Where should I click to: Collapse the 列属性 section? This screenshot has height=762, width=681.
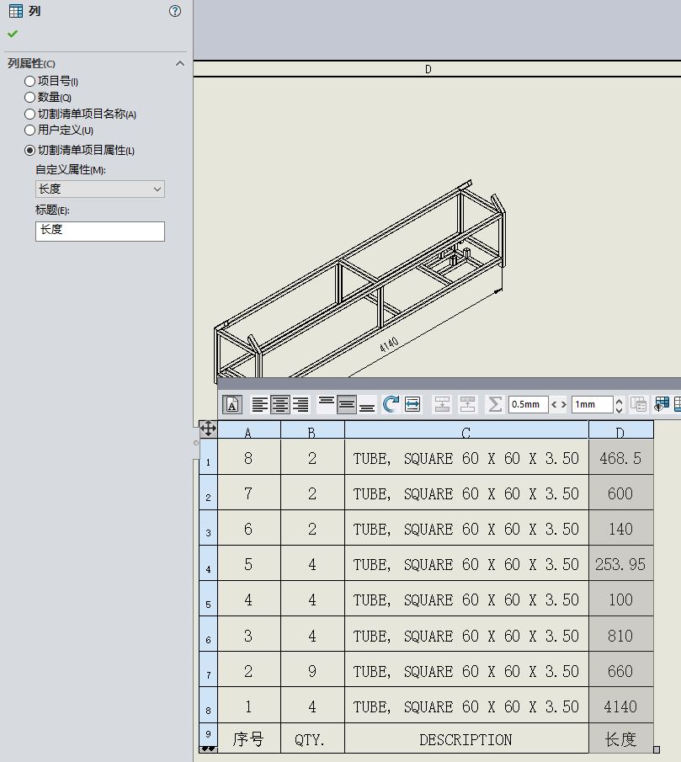(x=180, y=64)
